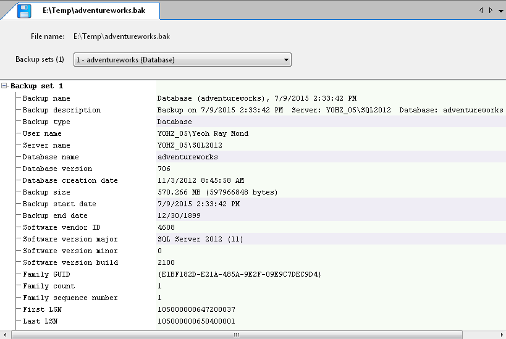Click the File name path 'E:\Temp\adventureworks.bak'
Viewport: 506px width, 339px height.
(x=122, y=36)
